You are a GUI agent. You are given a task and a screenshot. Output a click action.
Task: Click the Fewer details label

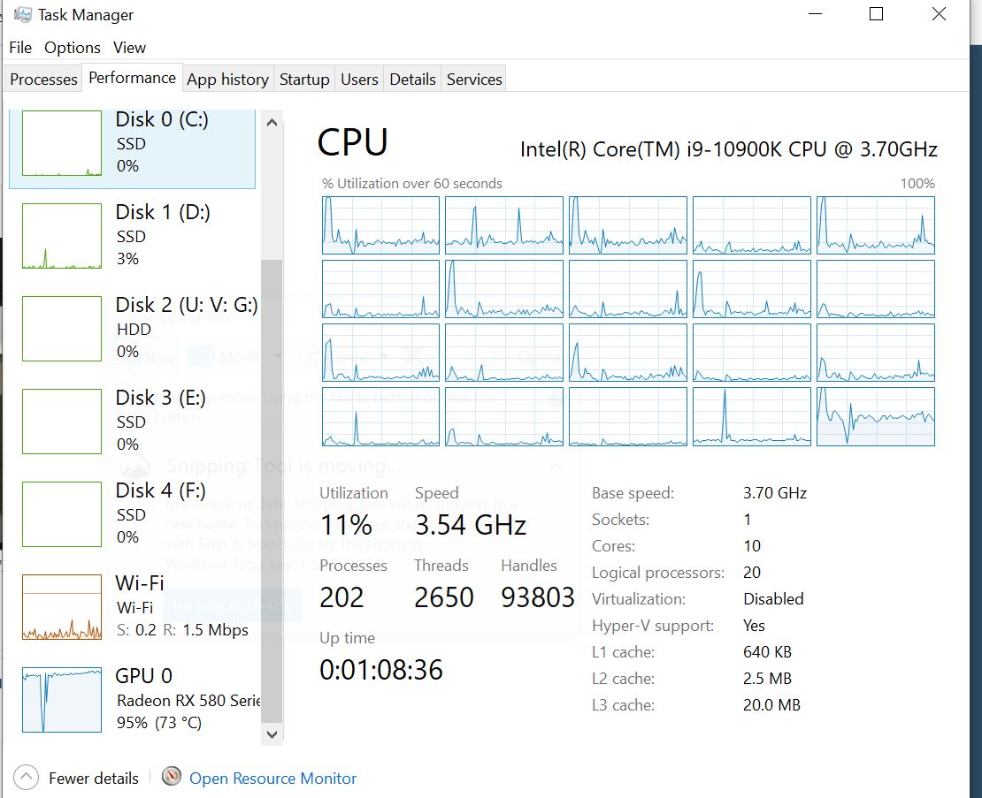tap(94, 779)
